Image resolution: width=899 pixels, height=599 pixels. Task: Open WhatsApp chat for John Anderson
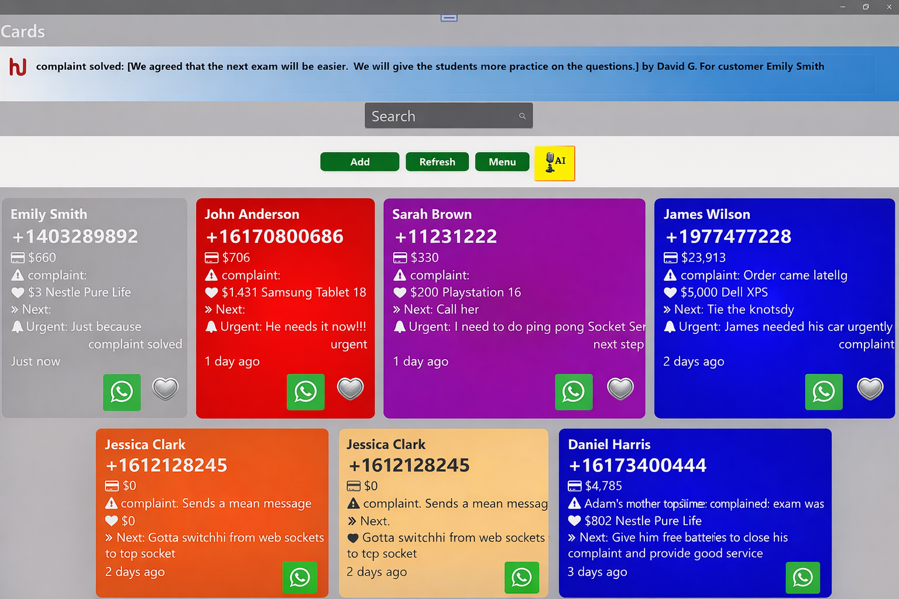point(306,392)
